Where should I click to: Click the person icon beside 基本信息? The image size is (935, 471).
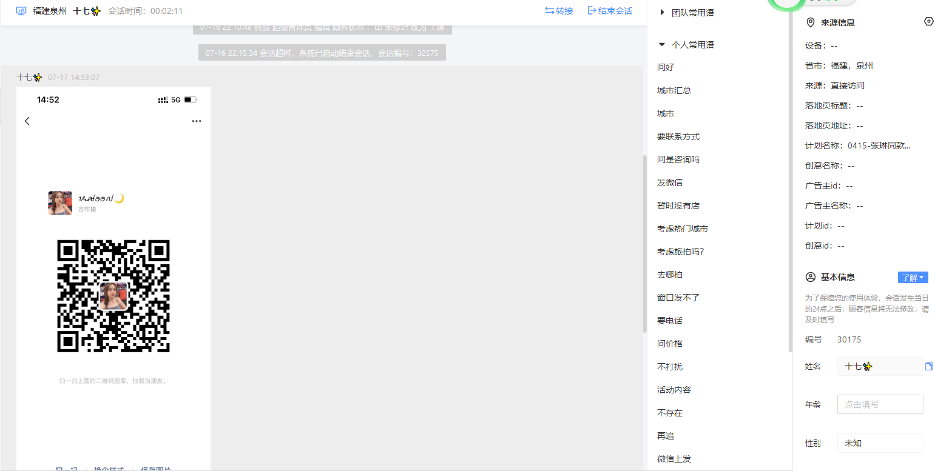coord(810,277)
